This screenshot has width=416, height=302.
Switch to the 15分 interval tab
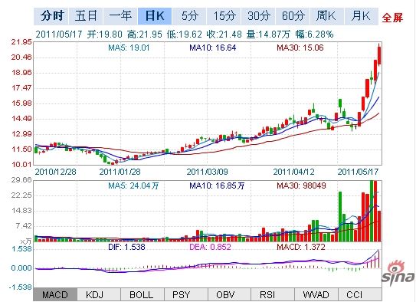point(224,16)
